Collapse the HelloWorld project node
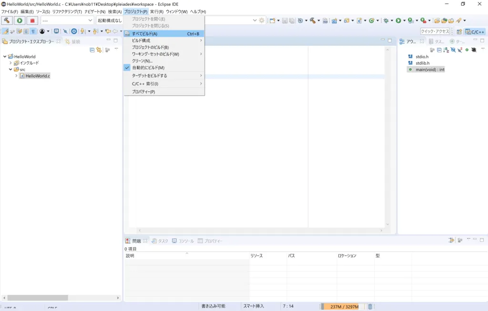 [x=5, y=57]
